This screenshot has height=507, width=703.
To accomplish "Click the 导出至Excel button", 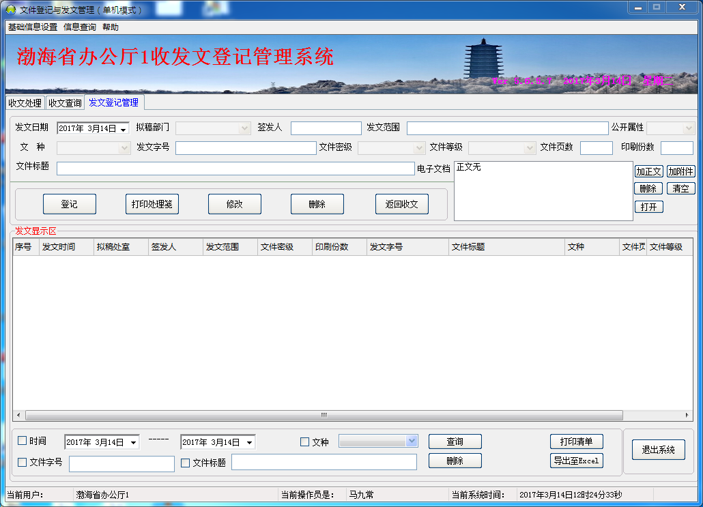I will [577, 461].
